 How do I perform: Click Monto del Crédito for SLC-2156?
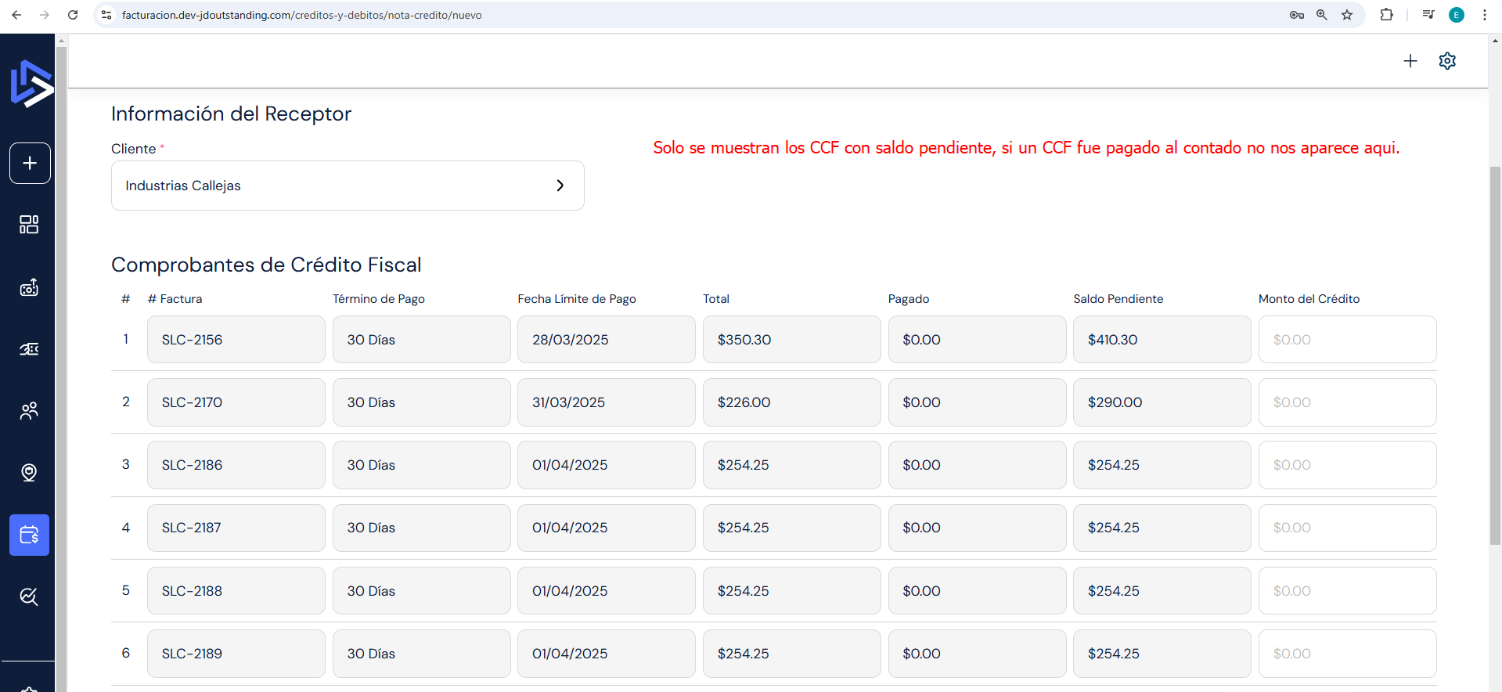1347,340
